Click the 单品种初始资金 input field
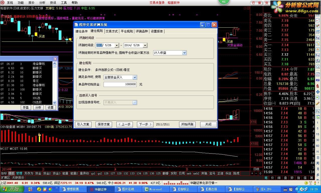 pos(120,84)
